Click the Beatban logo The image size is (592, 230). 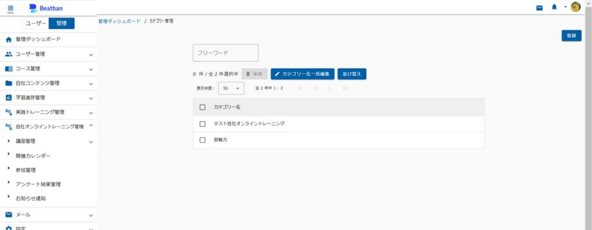tap(46, 8)
